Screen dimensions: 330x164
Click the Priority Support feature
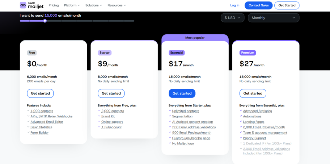pyautogui.click(x=254, y=138)
